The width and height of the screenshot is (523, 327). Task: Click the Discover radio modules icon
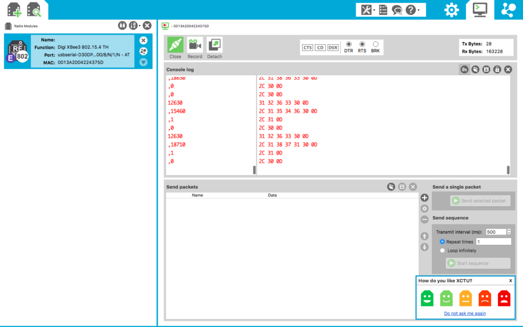point(34,10)
